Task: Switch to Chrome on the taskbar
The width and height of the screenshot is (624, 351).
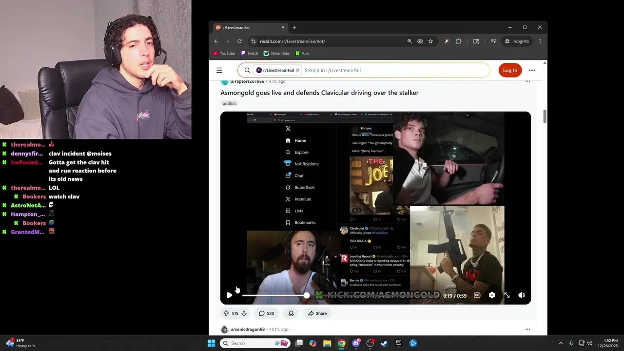Action: (x=342, y=343)
